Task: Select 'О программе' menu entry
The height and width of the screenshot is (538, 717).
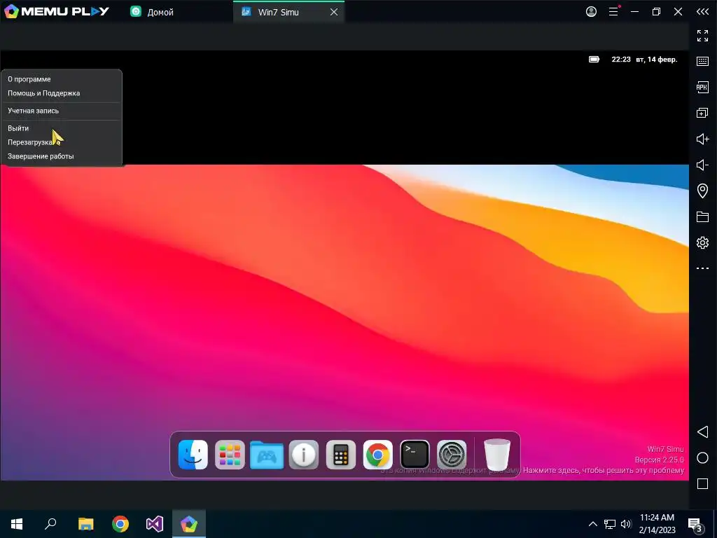Action: (x=29, y=79)
